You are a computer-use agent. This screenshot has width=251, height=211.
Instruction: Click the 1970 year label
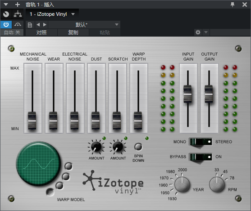tap(164, 178)
